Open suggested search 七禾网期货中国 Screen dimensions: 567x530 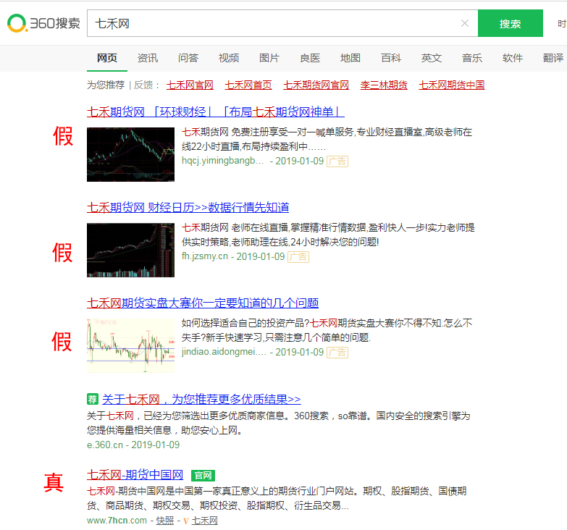pos(451,85)
